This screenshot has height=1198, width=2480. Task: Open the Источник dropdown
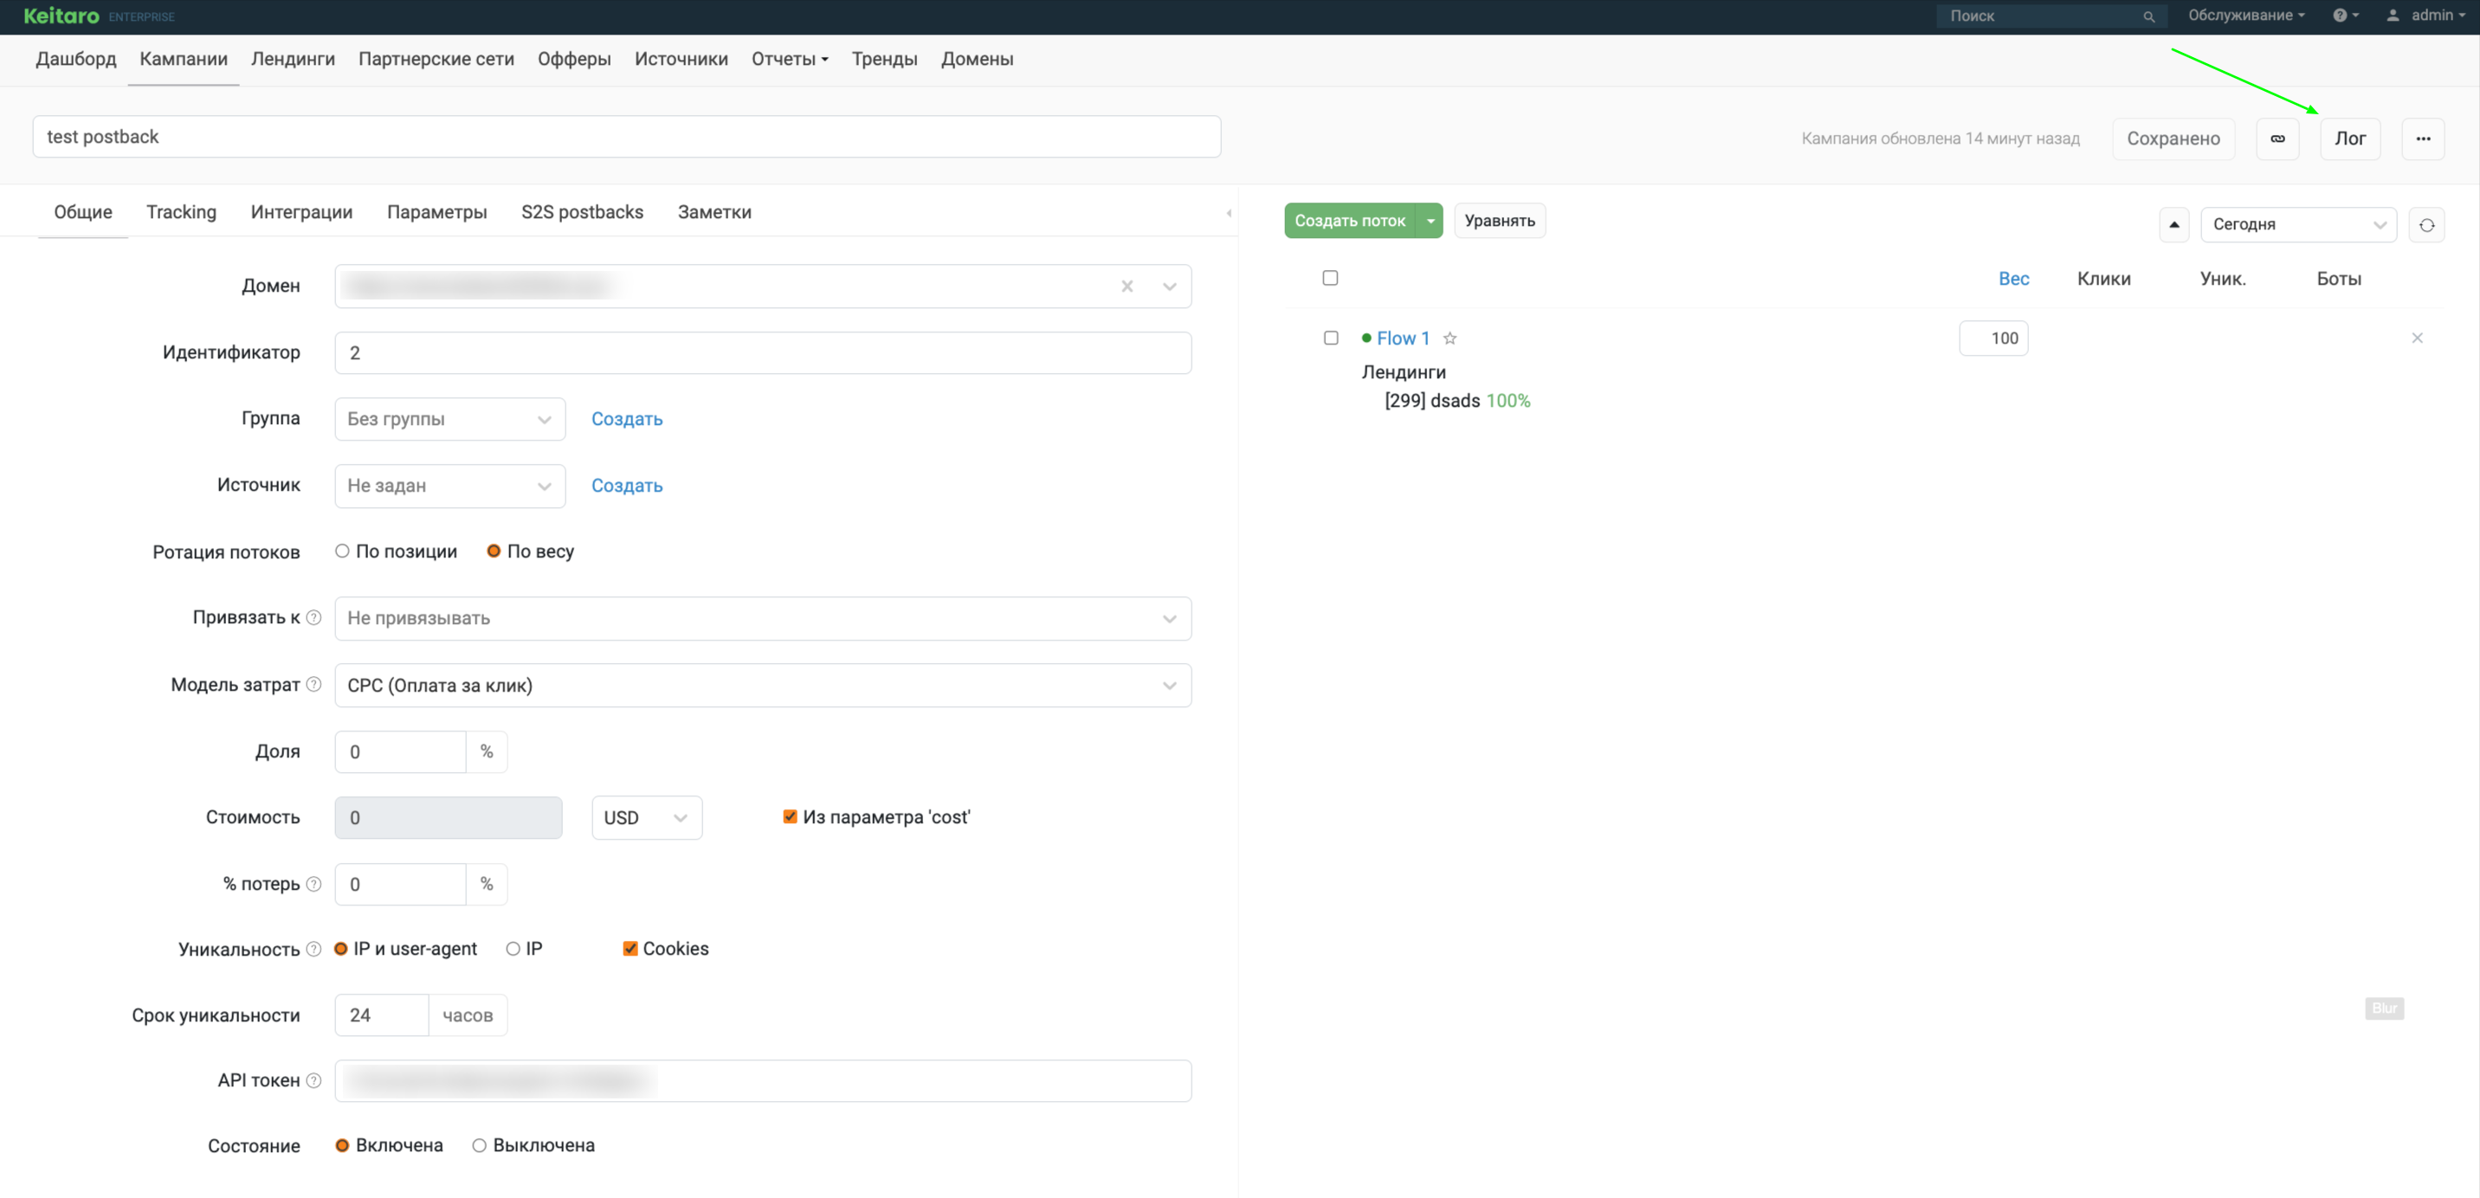[x=449, y=486]
